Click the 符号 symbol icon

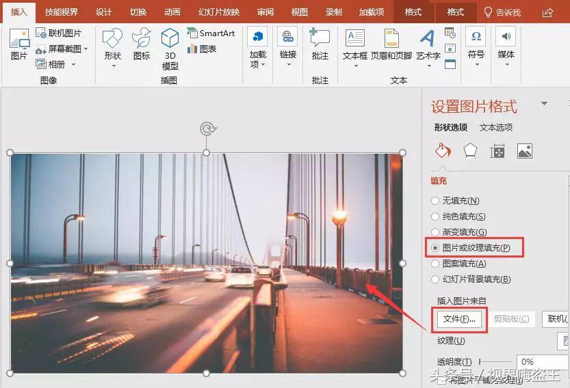476,36
